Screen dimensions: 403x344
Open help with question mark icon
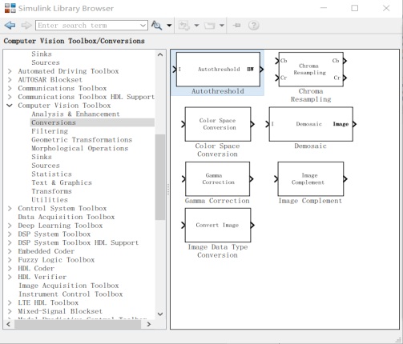pyautogui.click(x=253, y=26)
